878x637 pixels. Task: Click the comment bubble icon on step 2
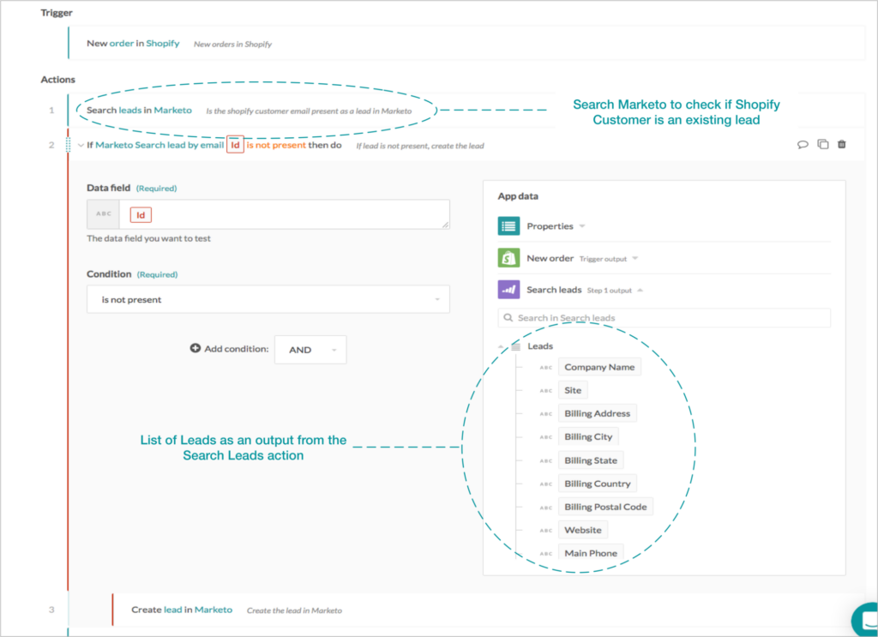coord(803,144)
